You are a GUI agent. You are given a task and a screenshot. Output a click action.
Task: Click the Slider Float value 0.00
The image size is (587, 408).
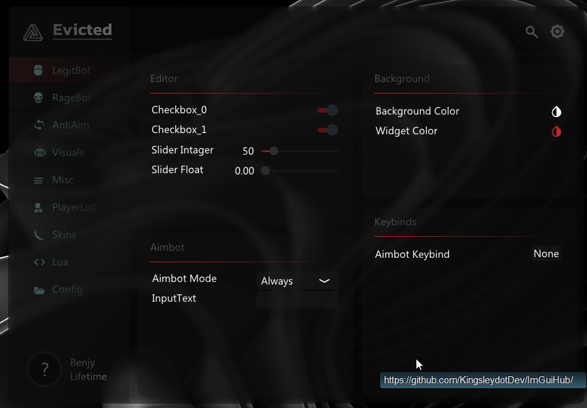pos(244,171)
